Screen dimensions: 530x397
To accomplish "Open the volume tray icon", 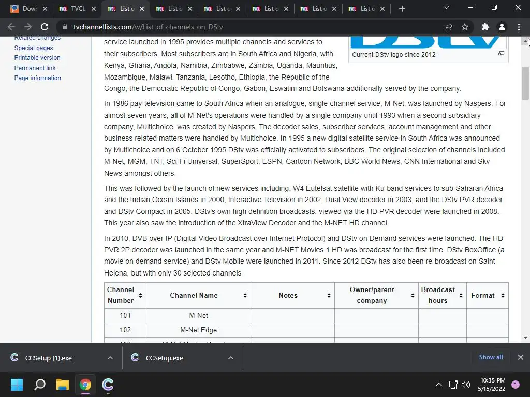I will pyautogui.click(x=466, y=385).
